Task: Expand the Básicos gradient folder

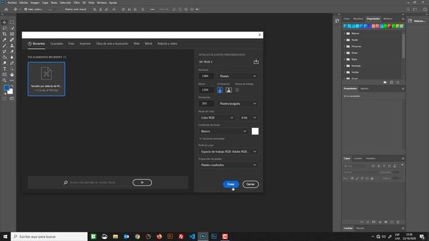Action: (345, 33)
